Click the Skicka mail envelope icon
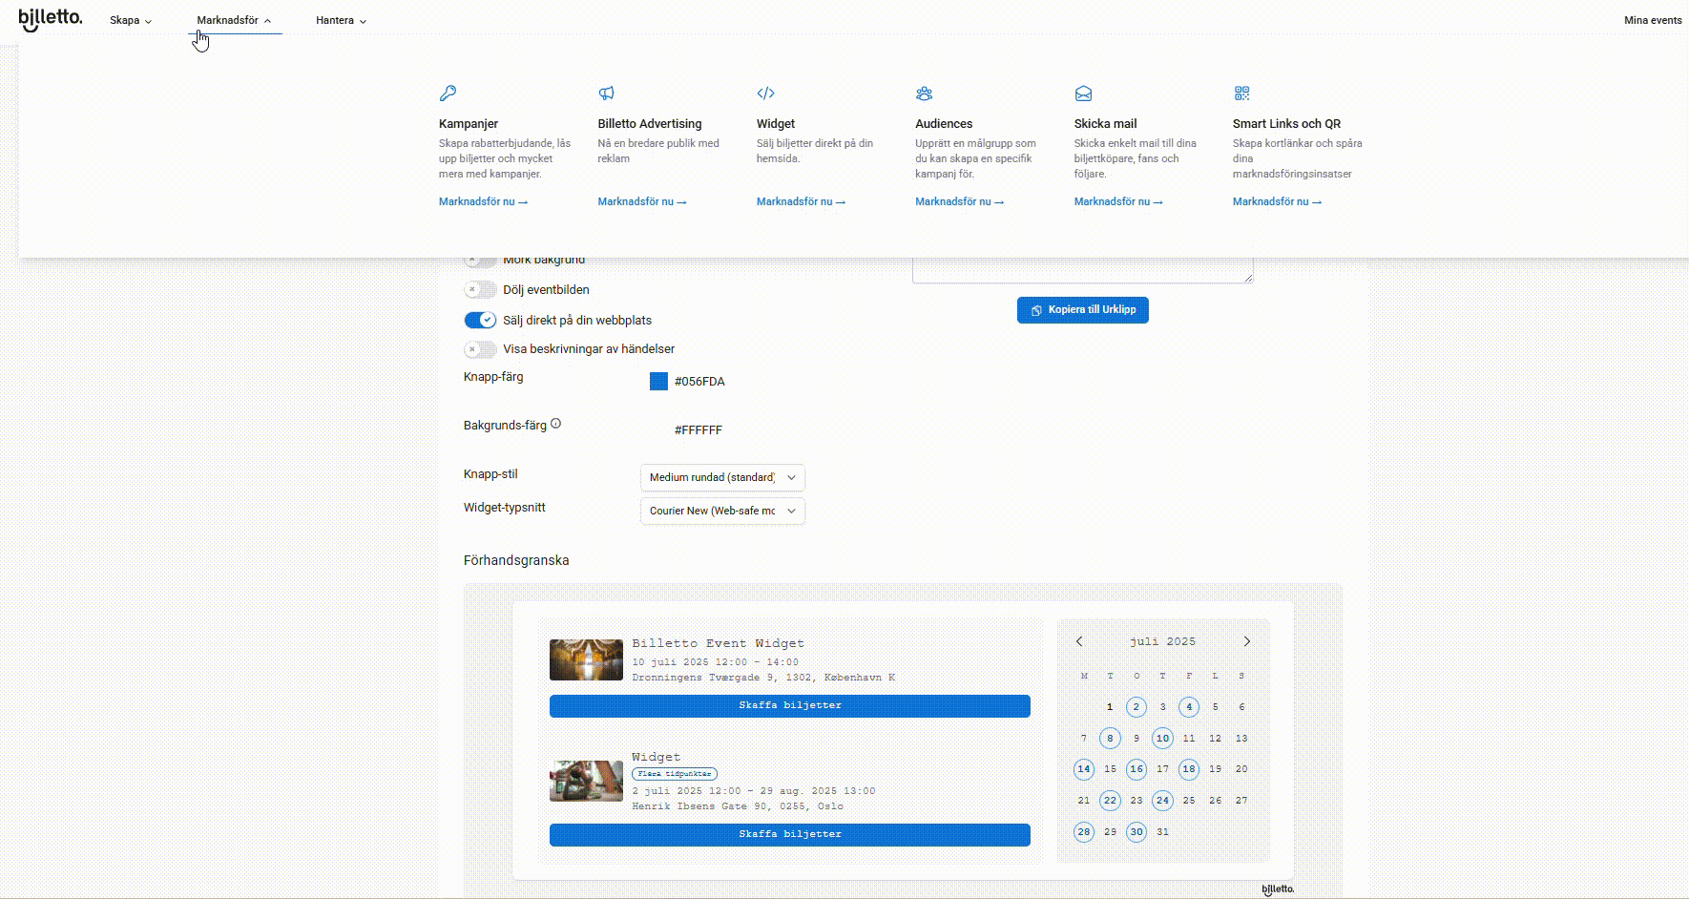The image size is (1689, 899). pyautogui.click(x=1083, y=94)
